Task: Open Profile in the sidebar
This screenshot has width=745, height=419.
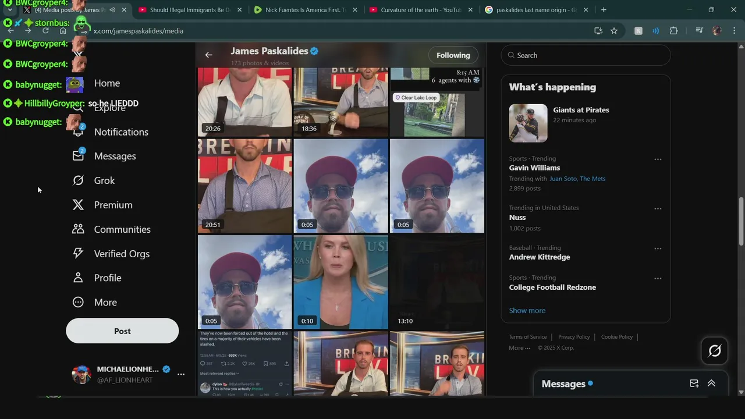Action: pos(97,278)
